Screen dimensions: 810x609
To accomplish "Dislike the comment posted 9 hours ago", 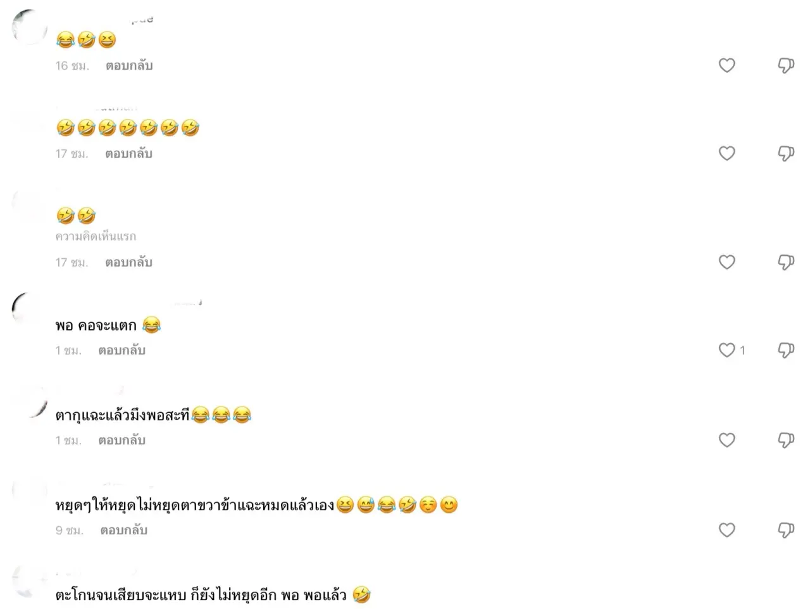I will tap(786, 530).
